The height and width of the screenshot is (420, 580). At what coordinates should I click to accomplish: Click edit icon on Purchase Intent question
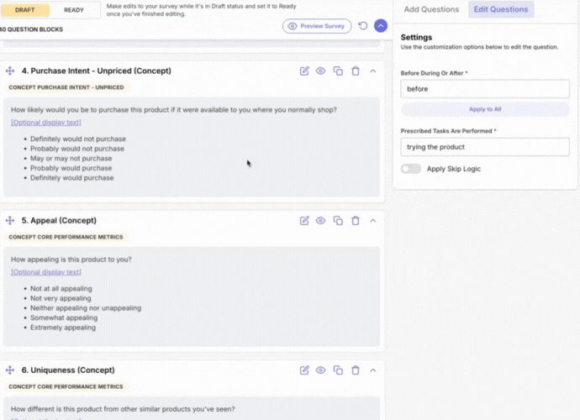(304, 71)
